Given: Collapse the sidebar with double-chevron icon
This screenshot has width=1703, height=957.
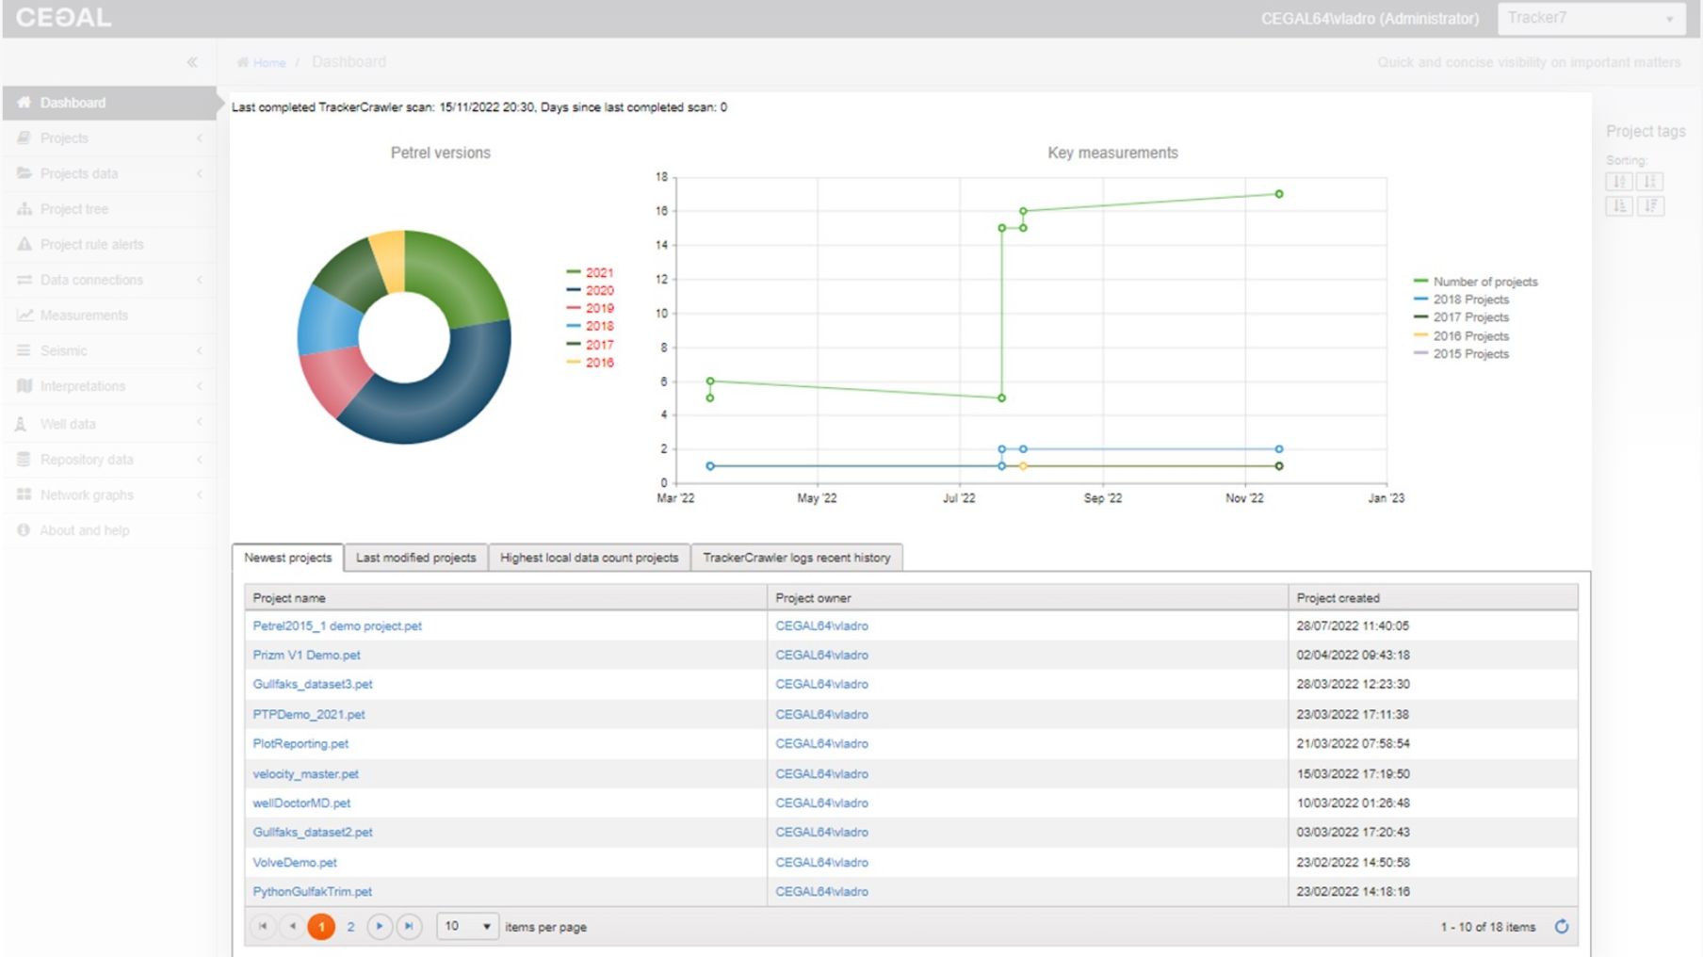Looking at the screenshot, I should [192, 62].
